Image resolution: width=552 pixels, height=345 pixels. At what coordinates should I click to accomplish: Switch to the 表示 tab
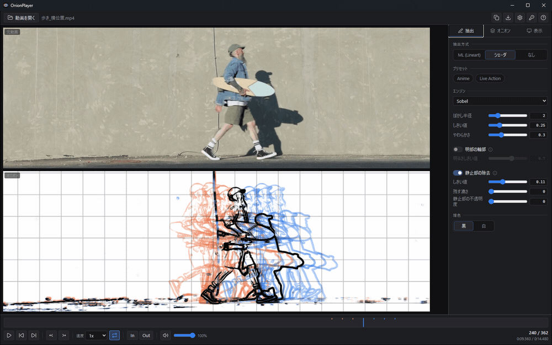[x=534, y=30]
